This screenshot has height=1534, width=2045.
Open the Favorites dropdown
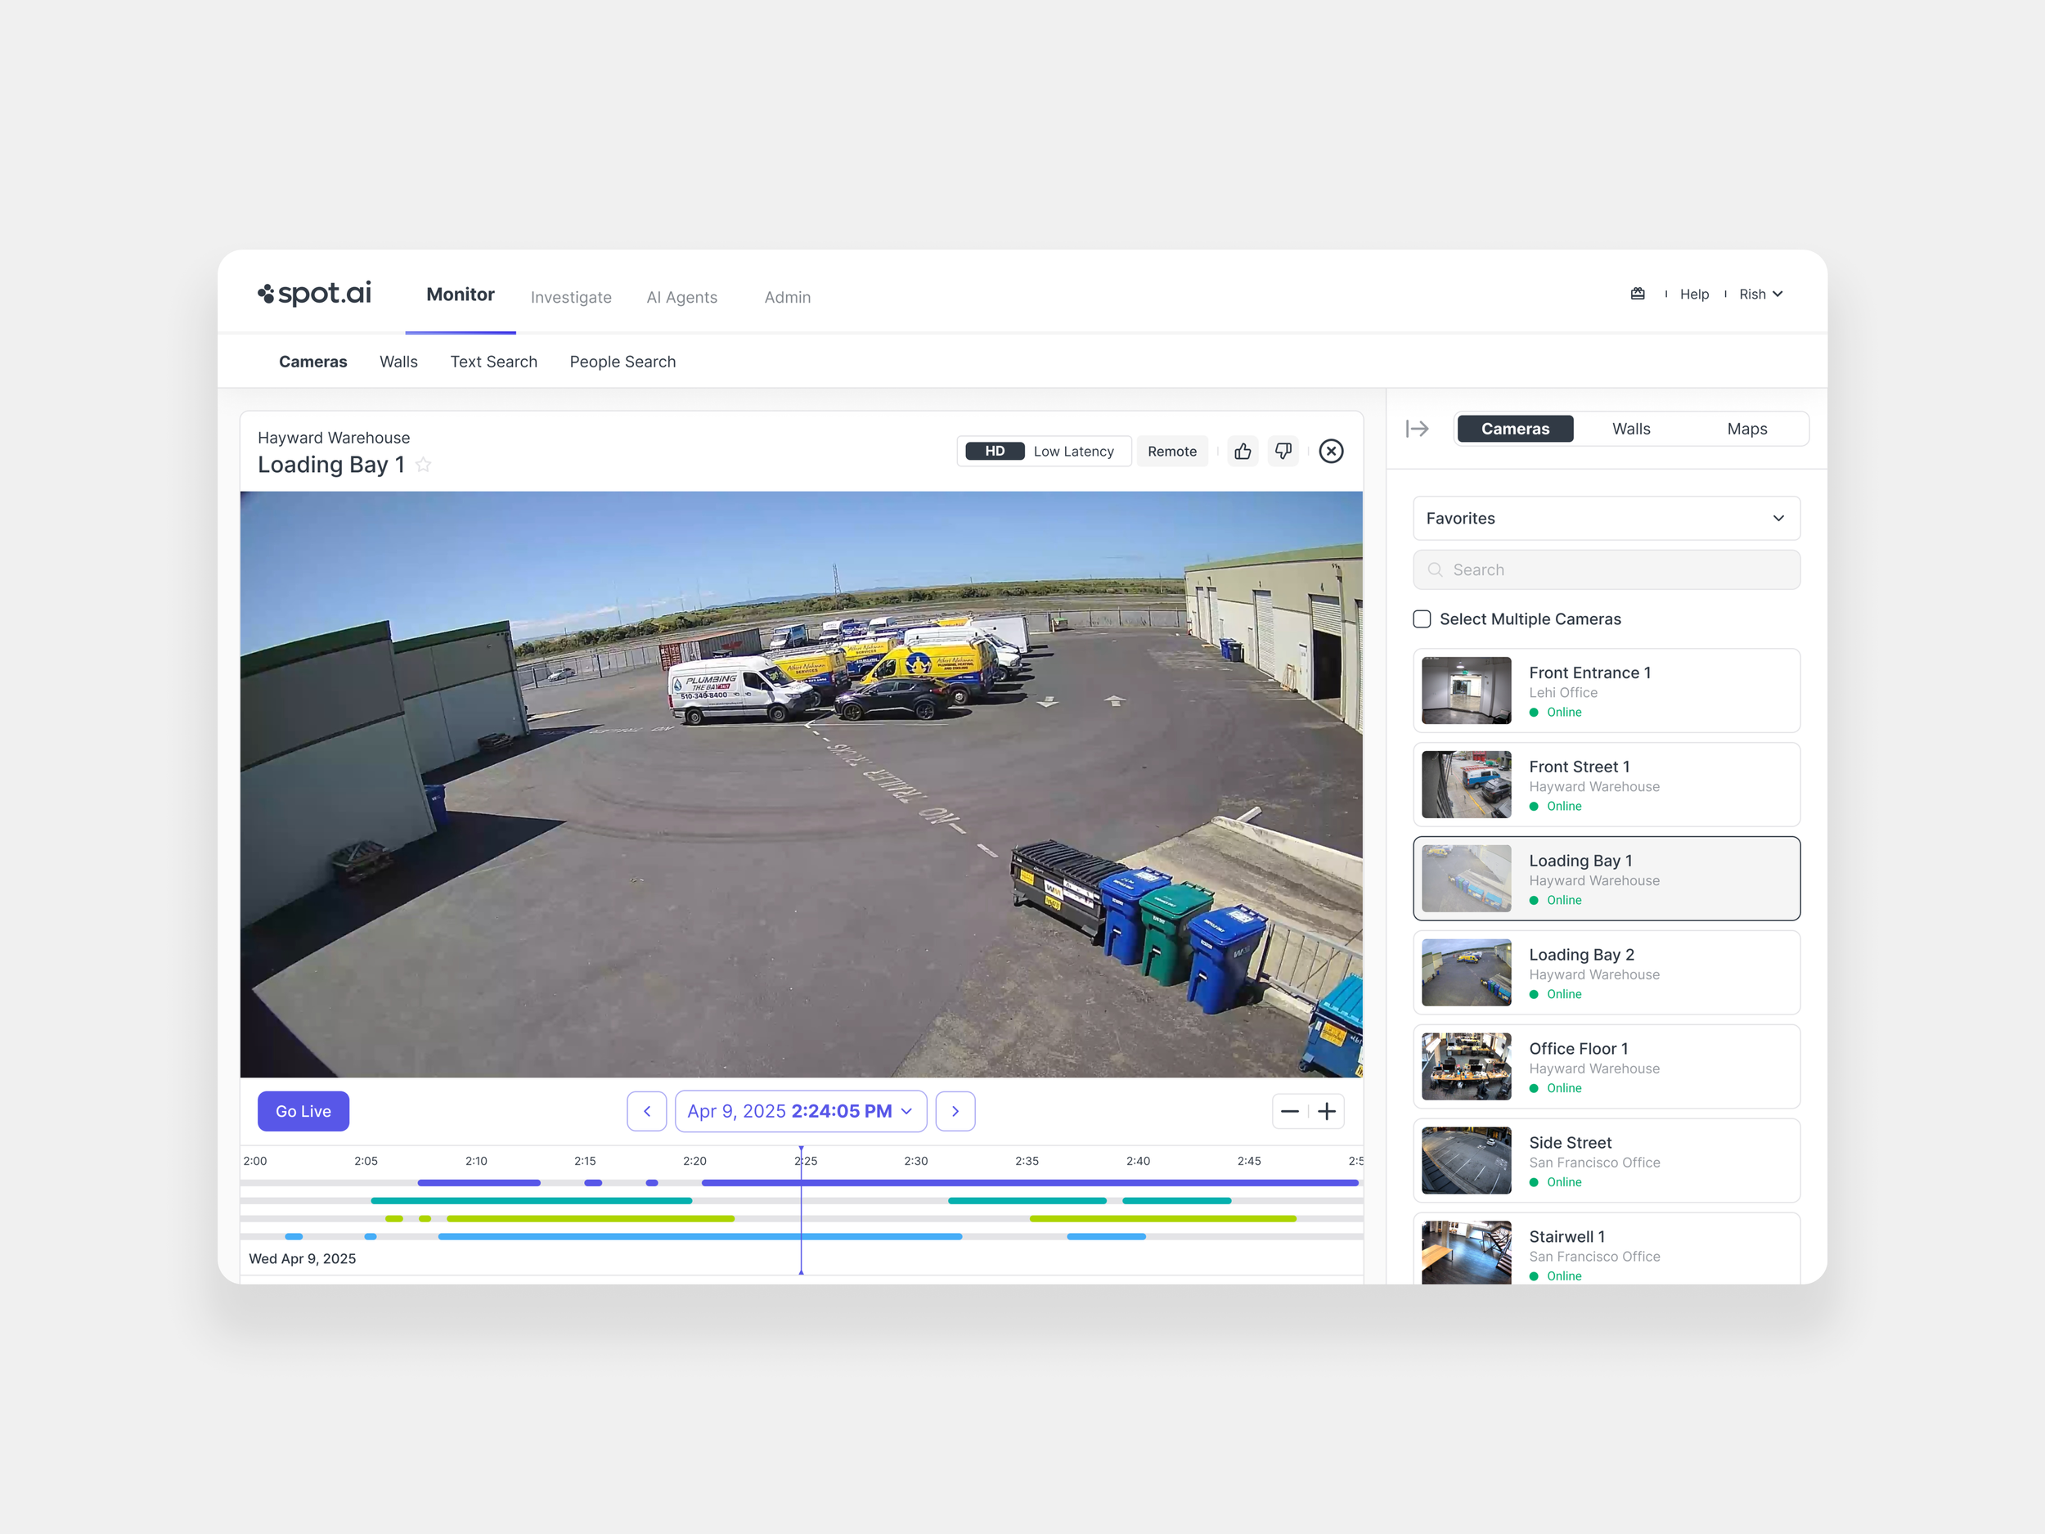1606,518
